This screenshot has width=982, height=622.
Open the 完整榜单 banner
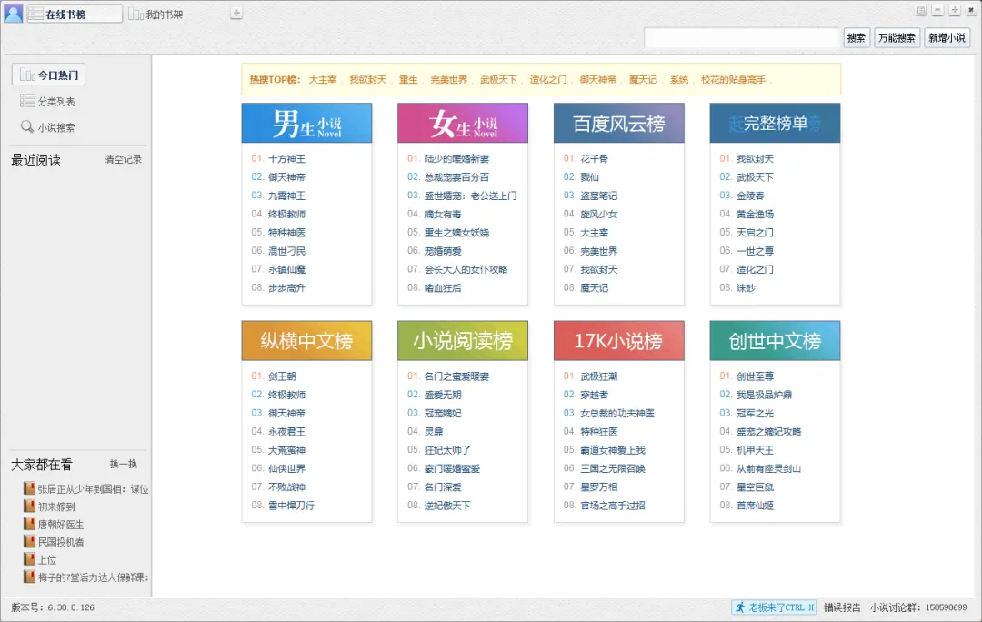pyautogui.click(x=775, y=124)
